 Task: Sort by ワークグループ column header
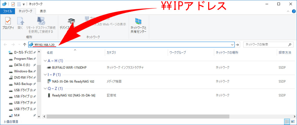[178, 53]
